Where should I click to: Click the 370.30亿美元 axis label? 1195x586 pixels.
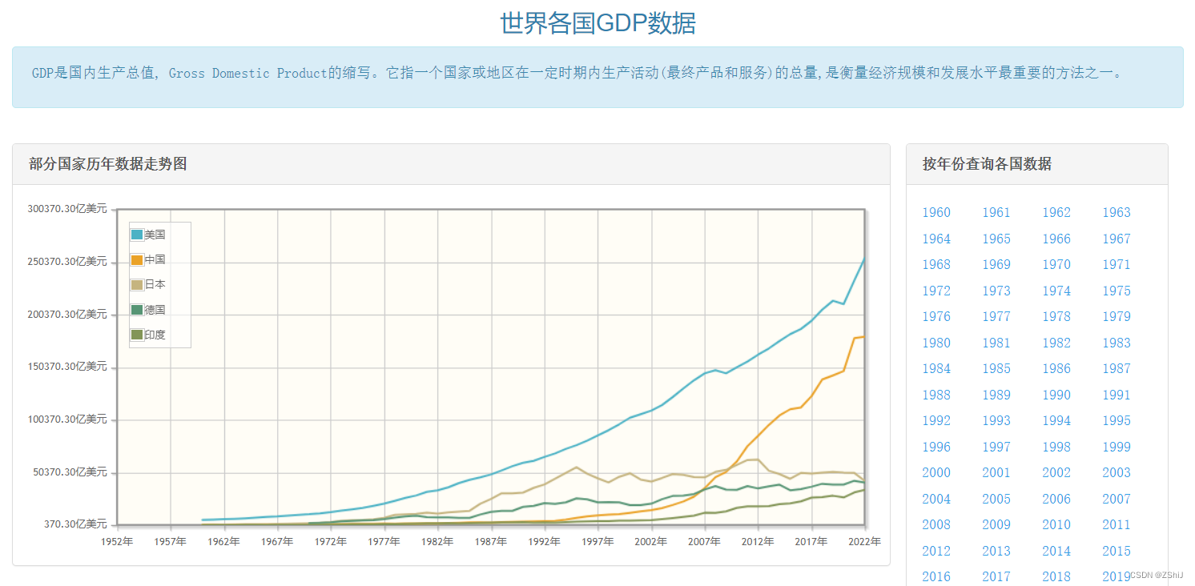[x=75, y=524]
